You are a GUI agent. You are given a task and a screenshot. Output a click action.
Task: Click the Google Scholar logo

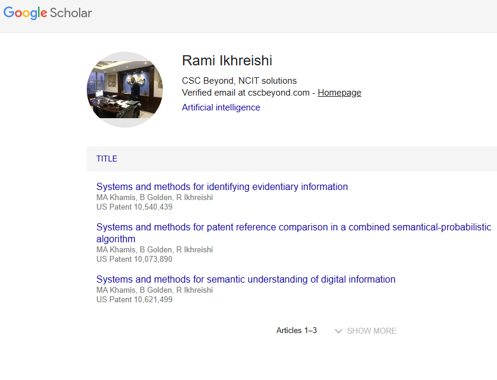(48, 13)
